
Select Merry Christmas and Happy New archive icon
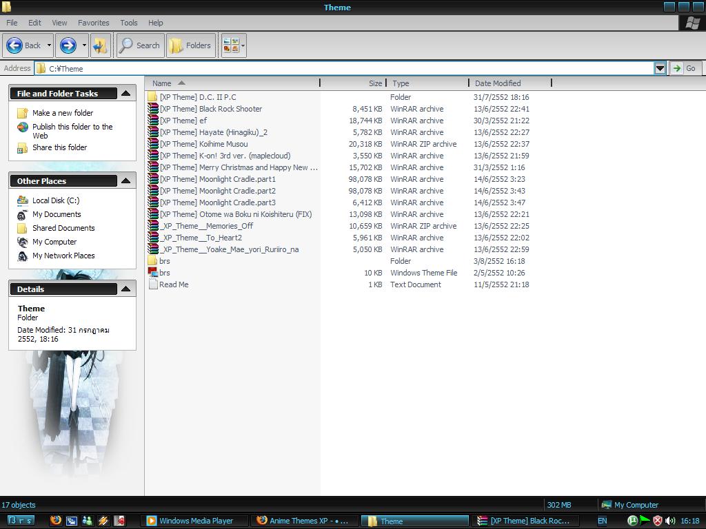point(152,167)
